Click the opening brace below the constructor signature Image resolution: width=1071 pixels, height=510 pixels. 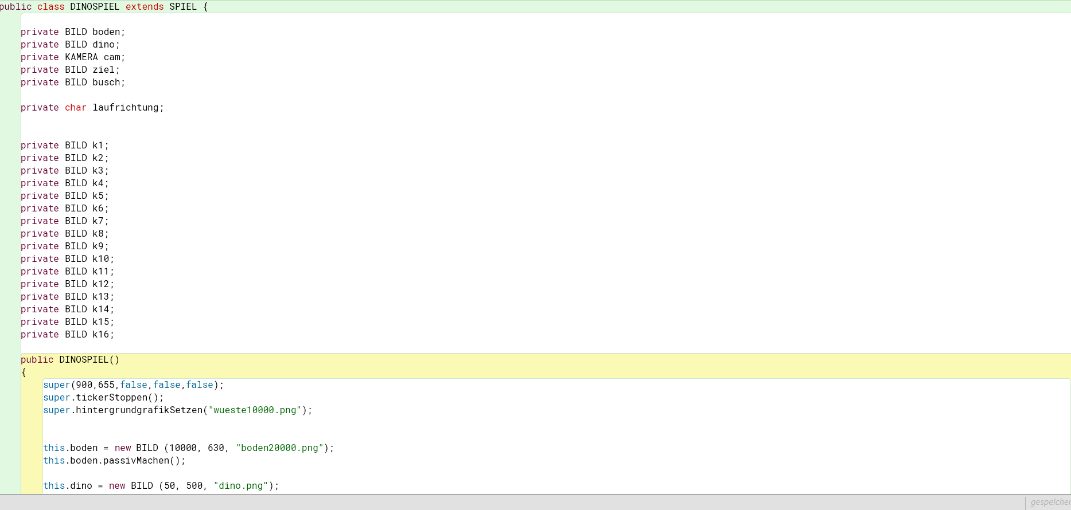24,372
